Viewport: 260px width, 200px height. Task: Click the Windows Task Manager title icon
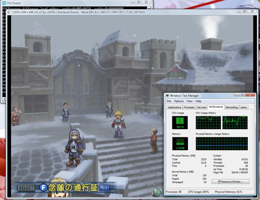point(167,96)
